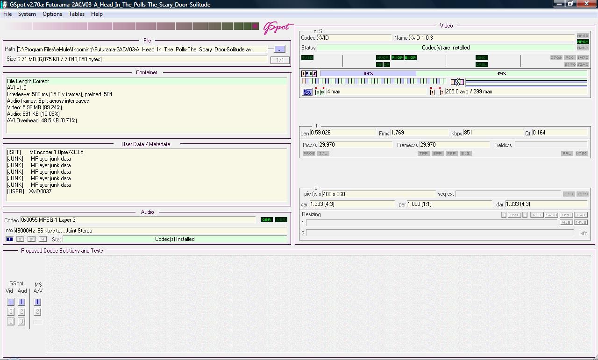This screenshot has height=360, width=598.
Task: Click GSpot Vid test button 2
Action: pos(11,311)
